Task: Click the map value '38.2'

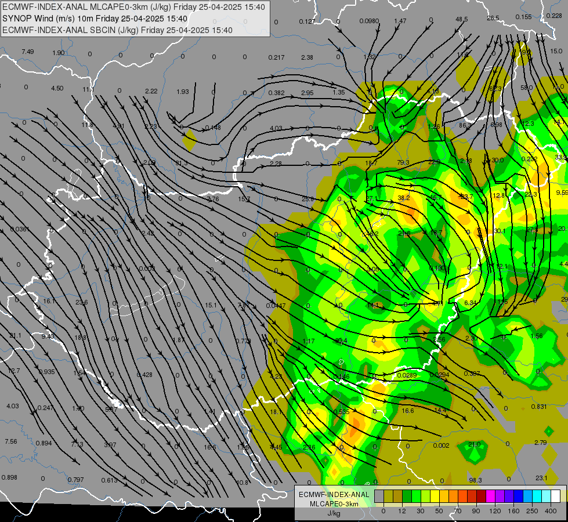Action: point(404,198)
